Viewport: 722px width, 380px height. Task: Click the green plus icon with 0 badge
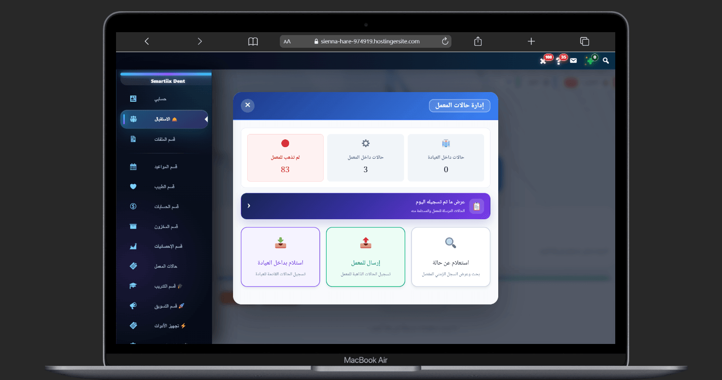tap(591, 60)
